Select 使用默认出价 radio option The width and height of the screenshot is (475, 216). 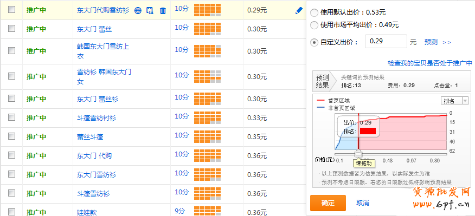[314, 12]
